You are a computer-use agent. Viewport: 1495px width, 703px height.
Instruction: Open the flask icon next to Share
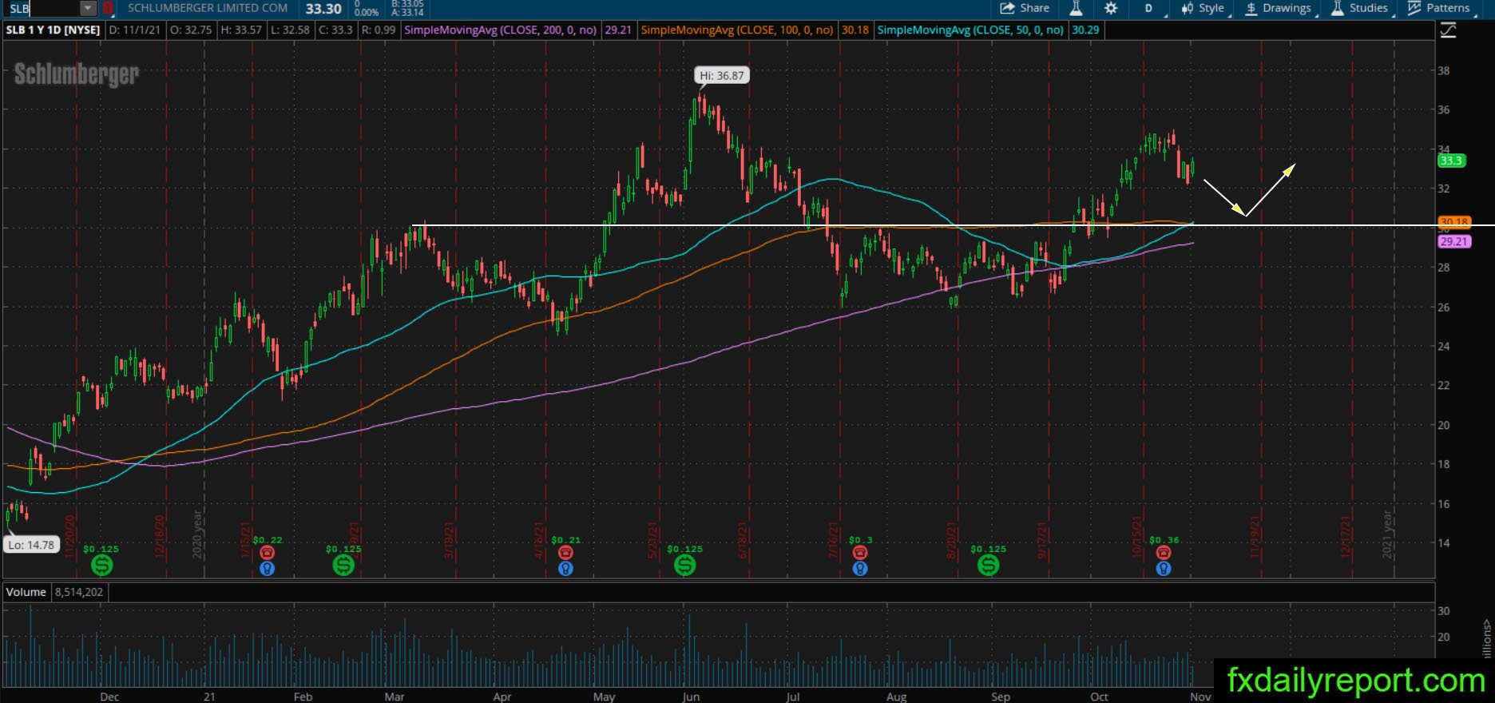click(x=1076, y=9)
